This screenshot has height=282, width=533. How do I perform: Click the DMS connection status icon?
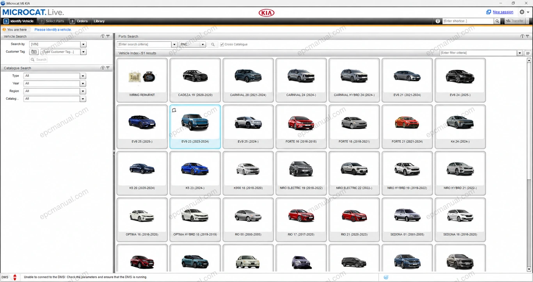[15, 277]
